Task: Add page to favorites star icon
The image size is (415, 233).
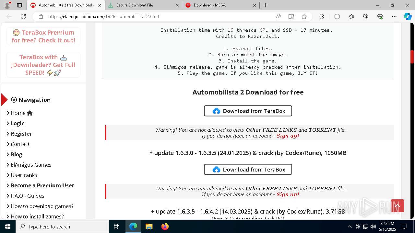Action: point(304,17)
